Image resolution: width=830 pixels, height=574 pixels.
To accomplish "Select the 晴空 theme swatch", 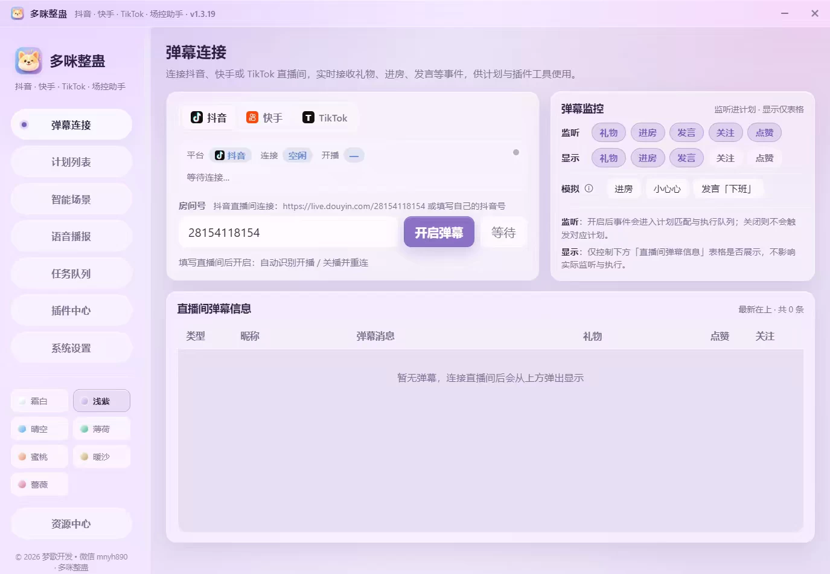I will (39, 429).
